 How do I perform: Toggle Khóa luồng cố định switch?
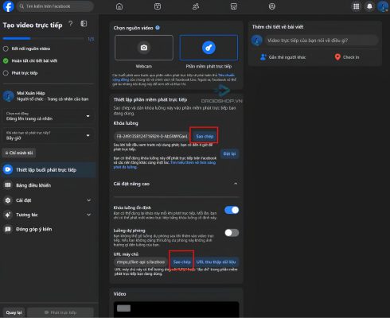point(232,210)
